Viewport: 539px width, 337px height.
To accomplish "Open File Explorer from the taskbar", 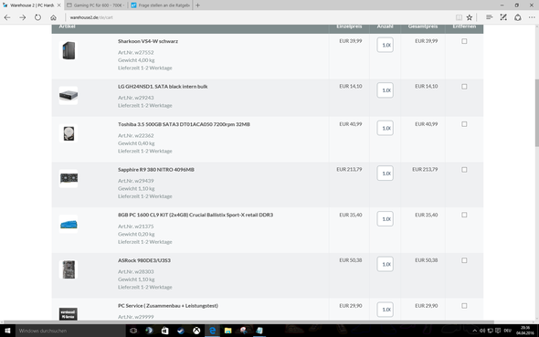I will pos(227,331).
